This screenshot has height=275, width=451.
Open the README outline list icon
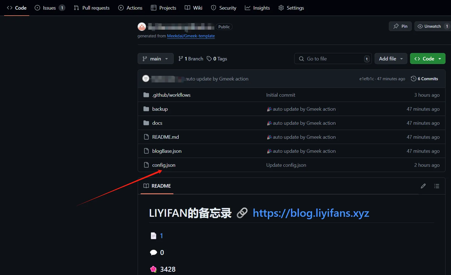tap(436, 186)
